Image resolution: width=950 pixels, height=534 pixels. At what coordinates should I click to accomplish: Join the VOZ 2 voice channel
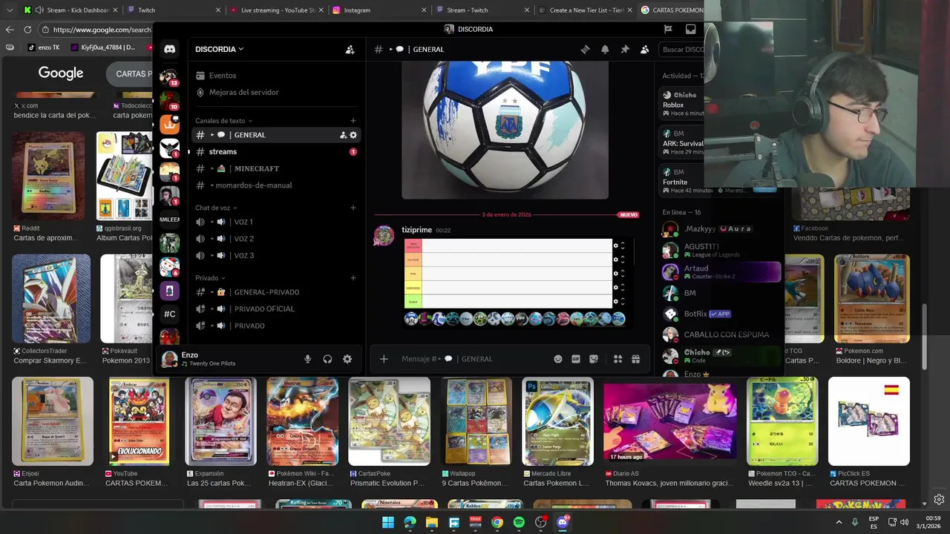(x=275, y=239)
